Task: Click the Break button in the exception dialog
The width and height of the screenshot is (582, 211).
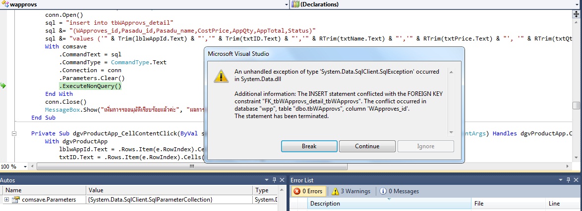Action: coord(309,146)
